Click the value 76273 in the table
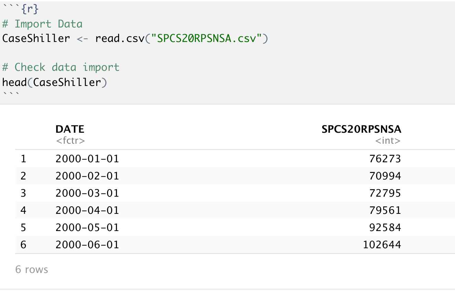Image resolution: width=455 pixels, height=295 pixels. (x=385, y=159)
